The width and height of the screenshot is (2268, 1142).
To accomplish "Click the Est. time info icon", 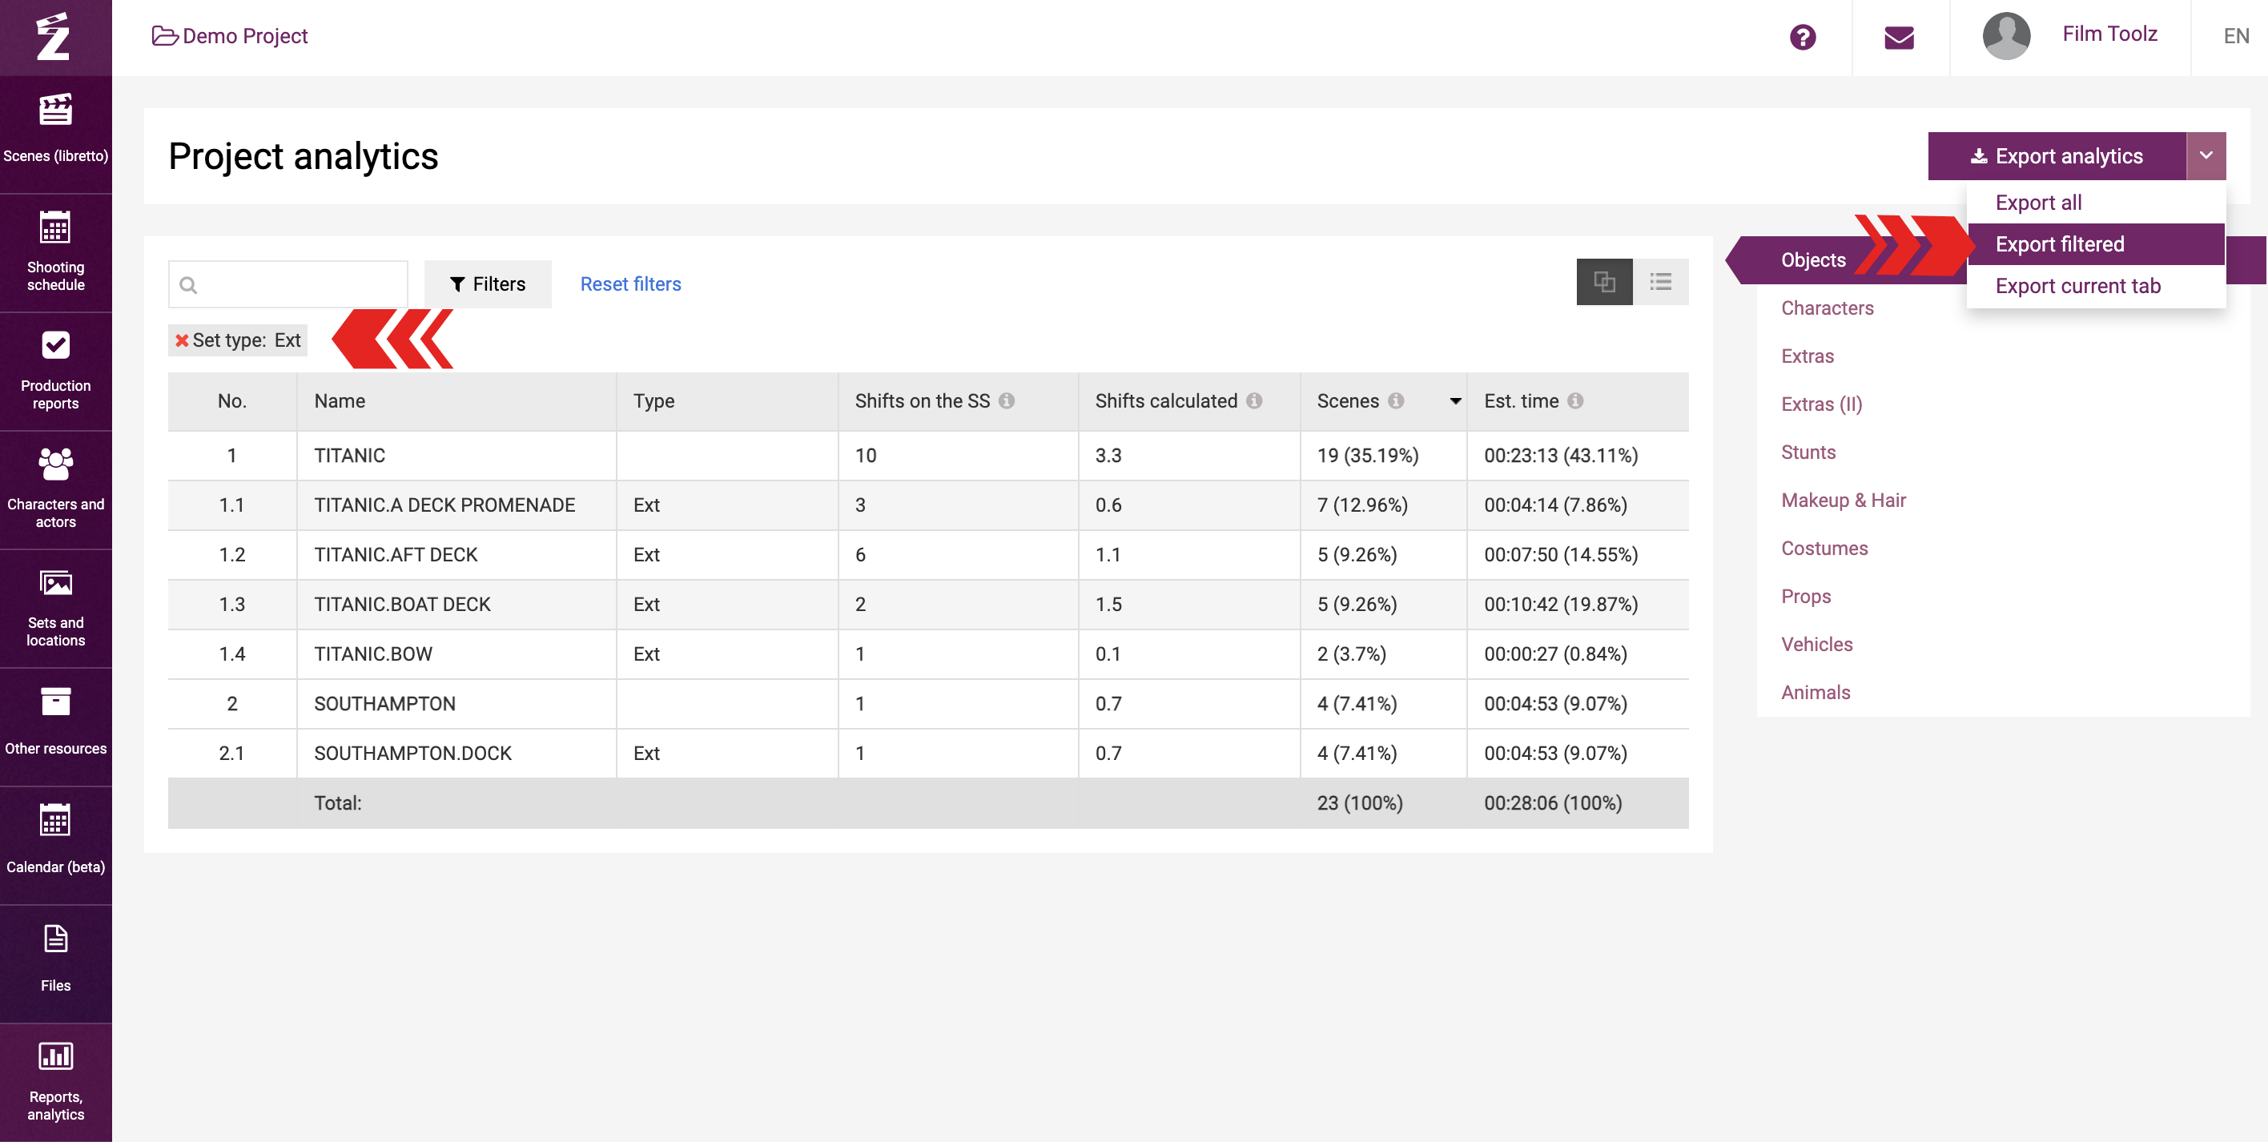I will coord(1575,400).
